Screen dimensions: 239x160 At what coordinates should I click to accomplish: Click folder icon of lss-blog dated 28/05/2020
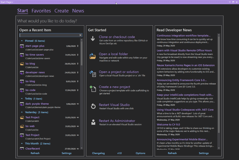pyautogui.click(x=22, y=64)
